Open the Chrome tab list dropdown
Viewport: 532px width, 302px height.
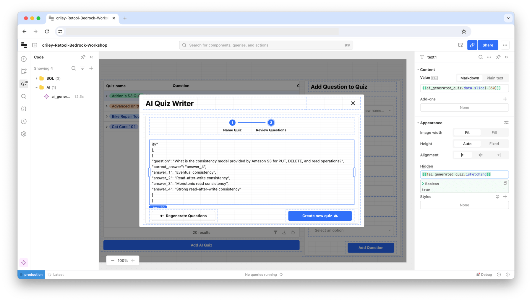pos(508,18)
